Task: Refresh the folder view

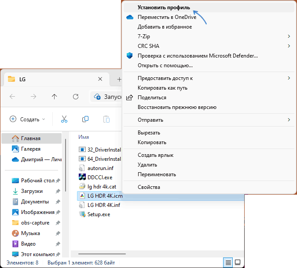Action: click(x=76, y=97)
